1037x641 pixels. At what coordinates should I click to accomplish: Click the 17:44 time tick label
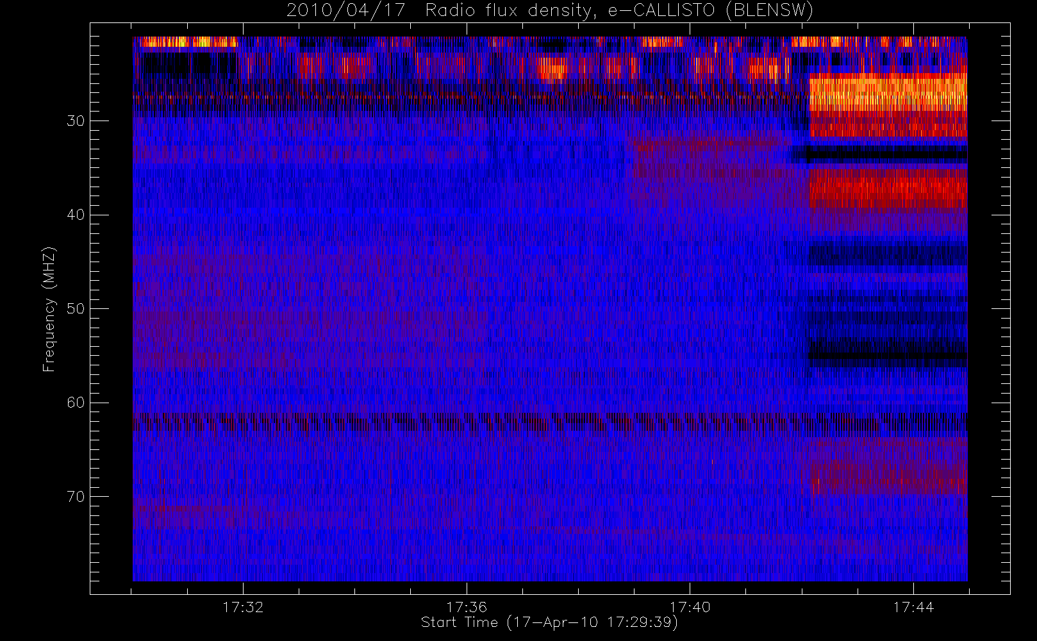pyautogui.click(x=913, y=607)
